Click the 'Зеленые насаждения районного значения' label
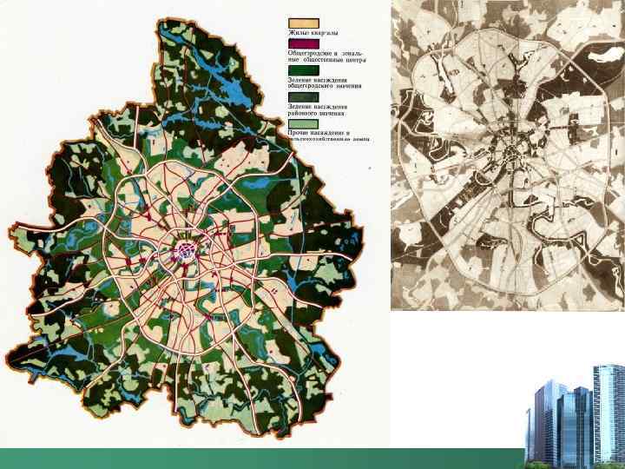The height and width of the screenshot is (469, 625). tap(318, 109)
